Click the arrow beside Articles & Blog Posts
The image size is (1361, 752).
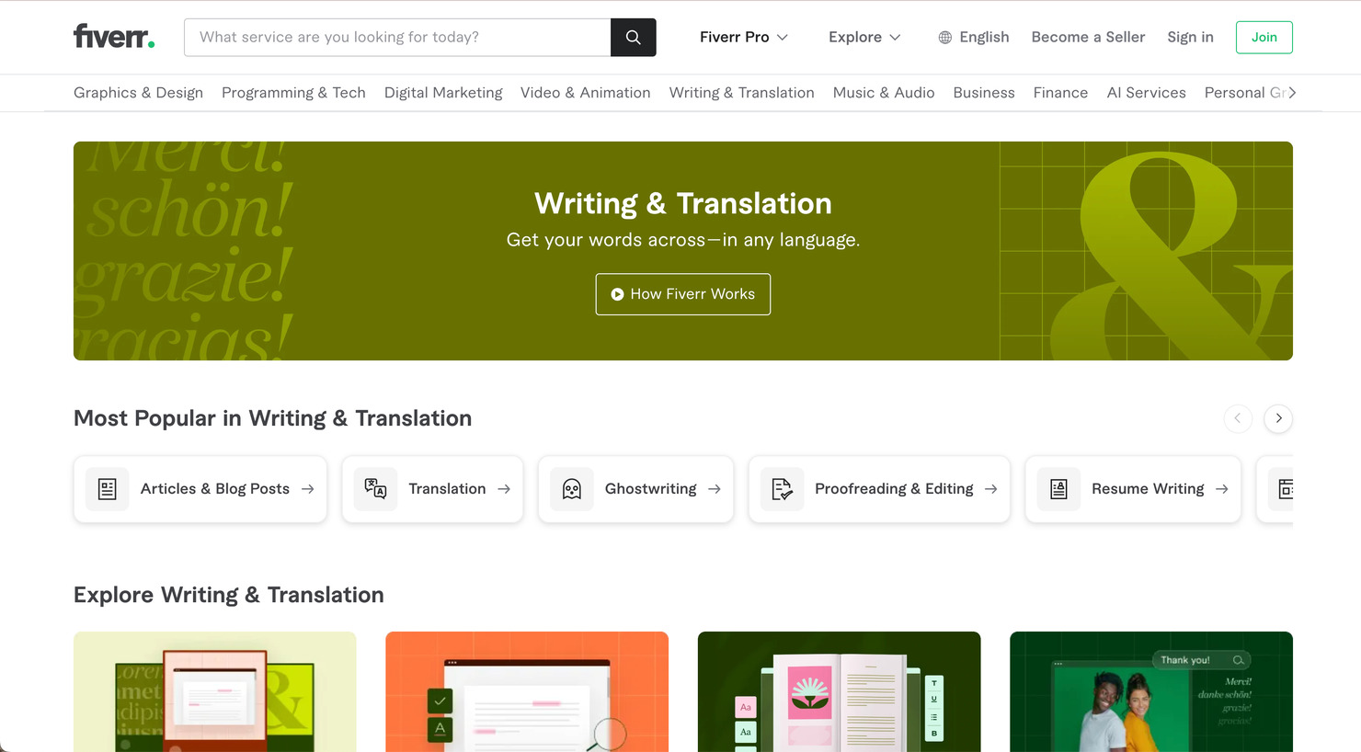(x=307, y=489)
